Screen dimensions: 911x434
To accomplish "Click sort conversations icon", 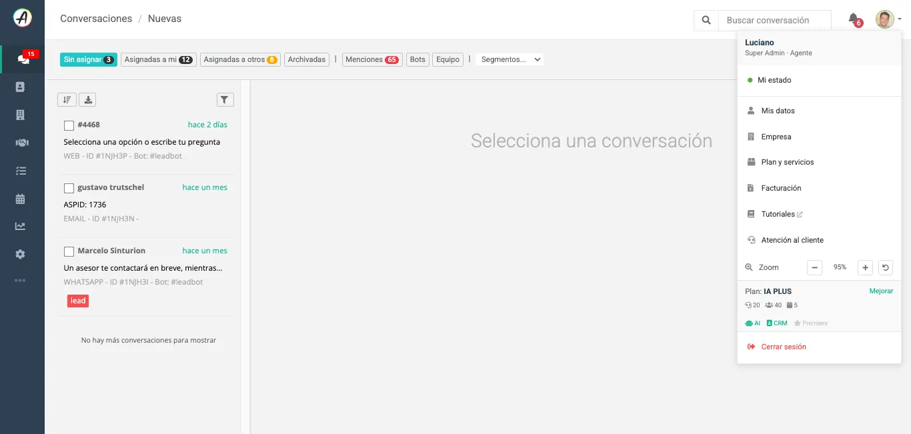I will 67,99.
